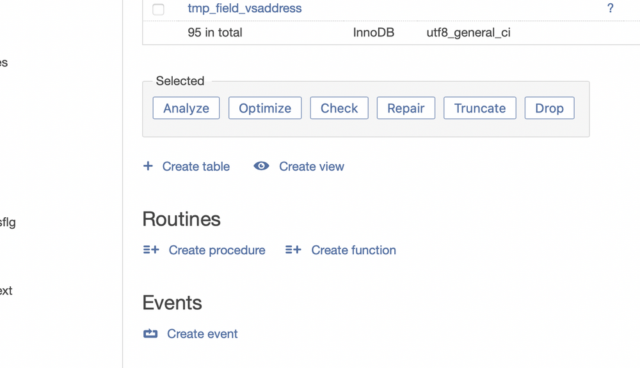Viewport: 640px width, 368px height.
Task: Click the icon beside Create function
Action: (293, 250)
